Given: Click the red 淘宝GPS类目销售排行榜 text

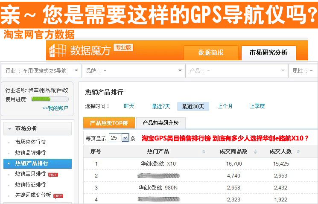Looking at the screenshot, I should click(225, 138).
